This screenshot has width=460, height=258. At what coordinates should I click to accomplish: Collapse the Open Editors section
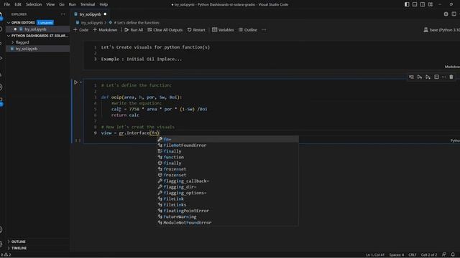click(23, 22)
